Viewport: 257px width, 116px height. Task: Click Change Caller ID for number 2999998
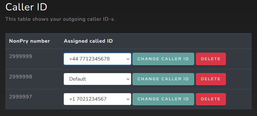click(163, 79)
